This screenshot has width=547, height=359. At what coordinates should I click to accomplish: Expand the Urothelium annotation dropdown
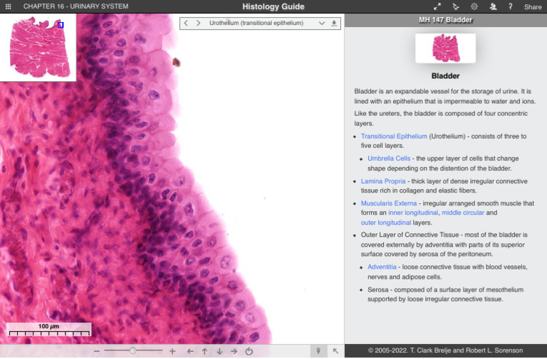(321, 23)
